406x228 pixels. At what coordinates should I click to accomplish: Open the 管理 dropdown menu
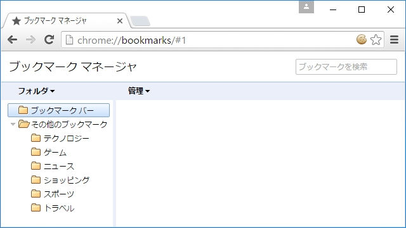(139, 91)
